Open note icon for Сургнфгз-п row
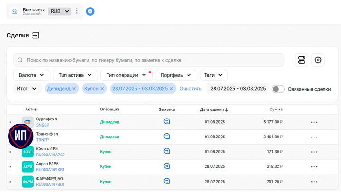Viewport: 341px width, 192px height. 166,122
